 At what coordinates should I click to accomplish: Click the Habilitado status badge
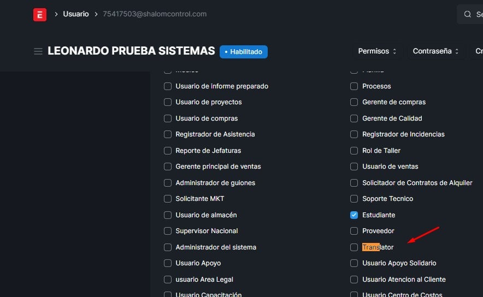[x=244, y=52]
